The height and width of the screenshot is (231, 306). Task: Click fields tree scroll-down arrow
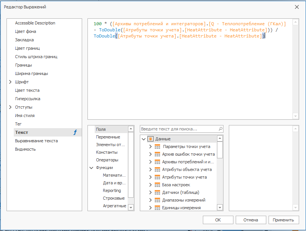pos(220,208)
